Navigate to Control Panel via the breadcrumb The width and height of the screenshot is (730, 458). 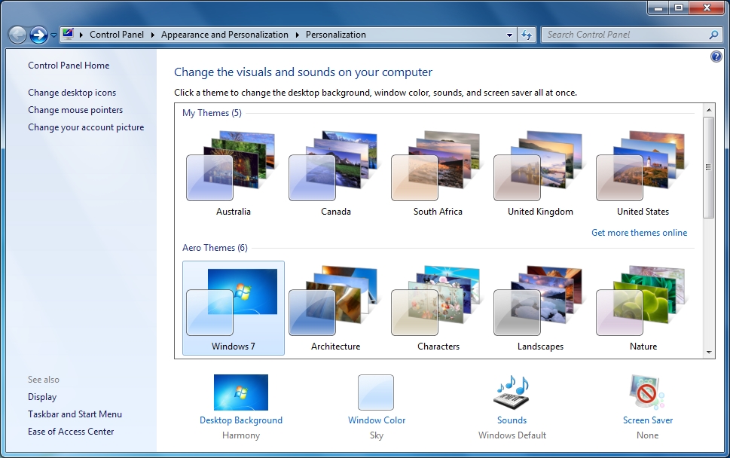tap(117, 35)
